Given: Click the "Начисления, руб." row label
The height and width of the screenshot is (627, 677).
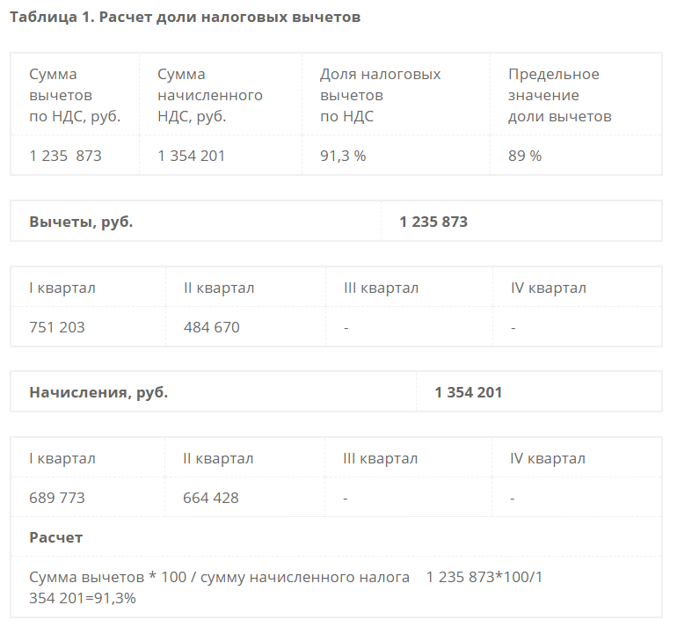Looking at the screenshot, I should [98, 392].
